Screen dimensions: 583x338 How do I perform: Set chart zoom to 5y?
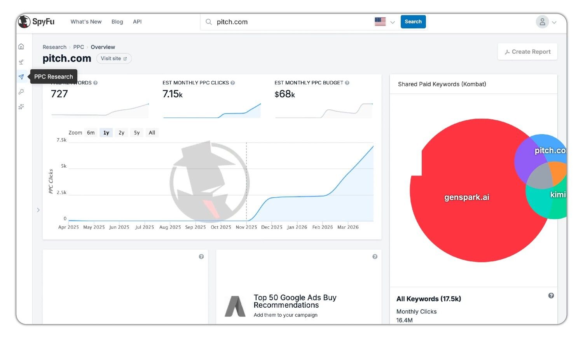[137, 133]
